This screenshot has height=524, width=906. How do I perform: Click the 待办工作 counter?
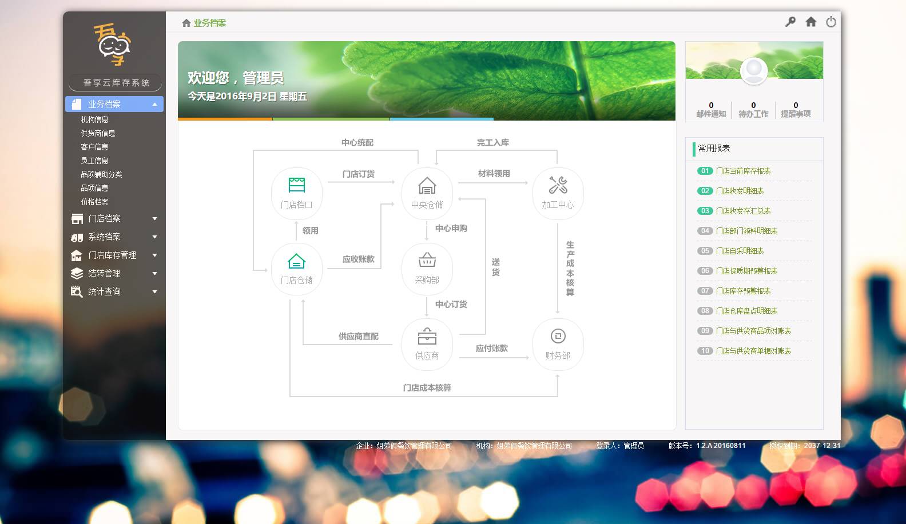(x=753, y=110)
